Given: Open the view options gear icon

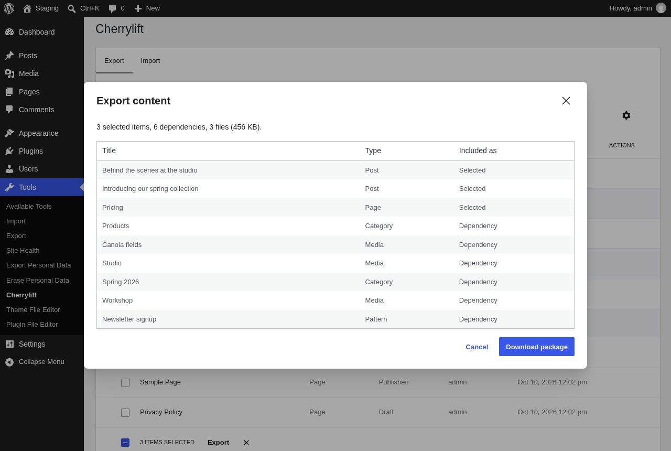Looking at the screenshot, I should point(626,115).
